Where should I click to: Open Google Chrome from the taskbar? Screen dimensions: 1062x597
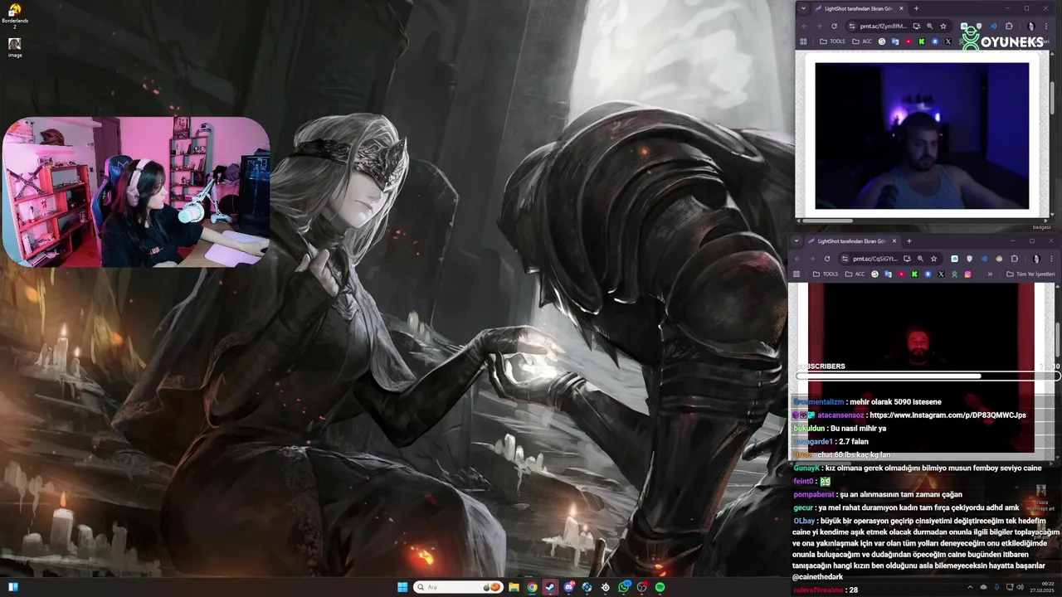[x=532, y=587]
